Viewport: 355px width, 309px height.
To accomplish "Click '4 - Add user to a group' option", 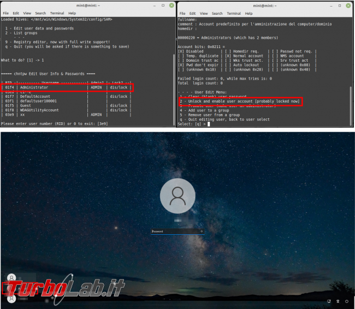I will point(204,110).
